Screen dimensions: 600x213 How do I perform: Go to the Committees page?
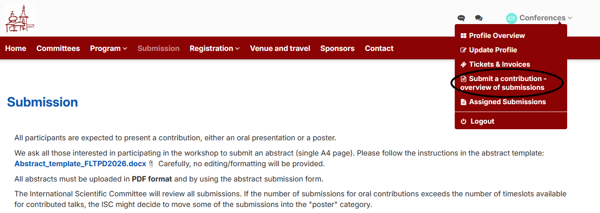[x=58, y=48]
